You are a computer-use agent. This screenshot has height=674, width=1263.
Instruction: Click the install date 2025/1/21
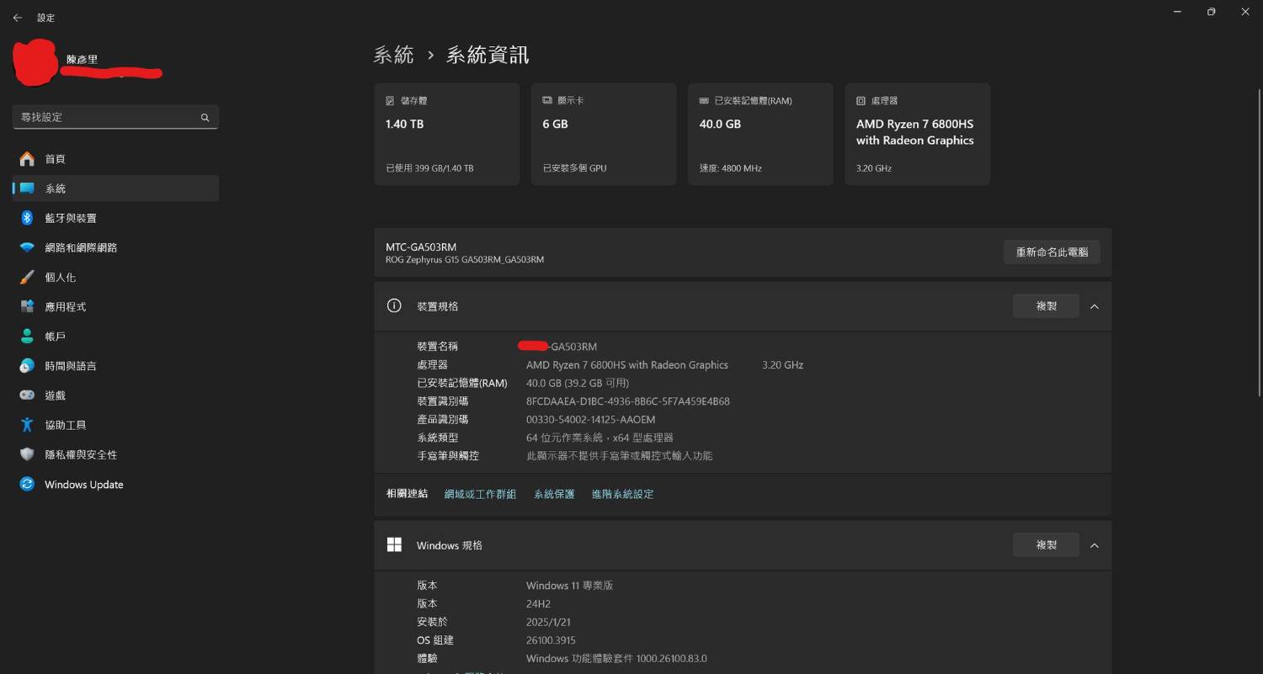click(x=548, y=622)
